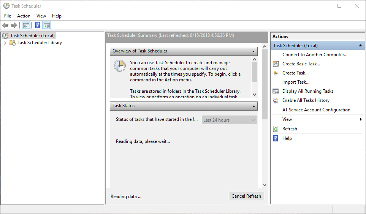
Task: Click the summary pane scrollbar up arrow
Action: click(265, 46)
